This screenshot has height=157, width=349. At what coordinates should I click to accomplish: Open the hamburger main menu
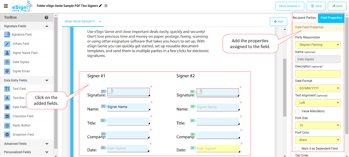[6, 6]
